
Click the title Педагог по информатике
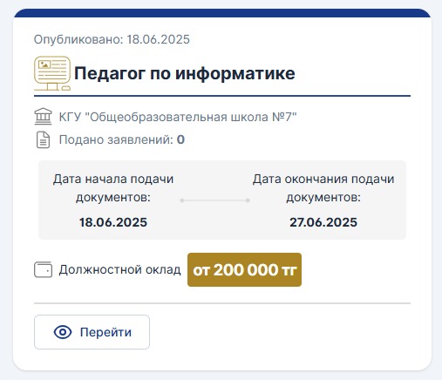[x=185, y=73]
